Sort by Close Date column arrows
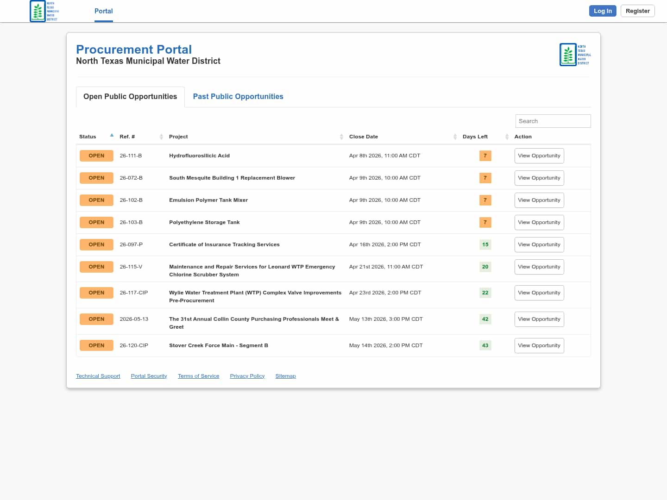Viewport: 667px width, 500px height. (455, 137)
